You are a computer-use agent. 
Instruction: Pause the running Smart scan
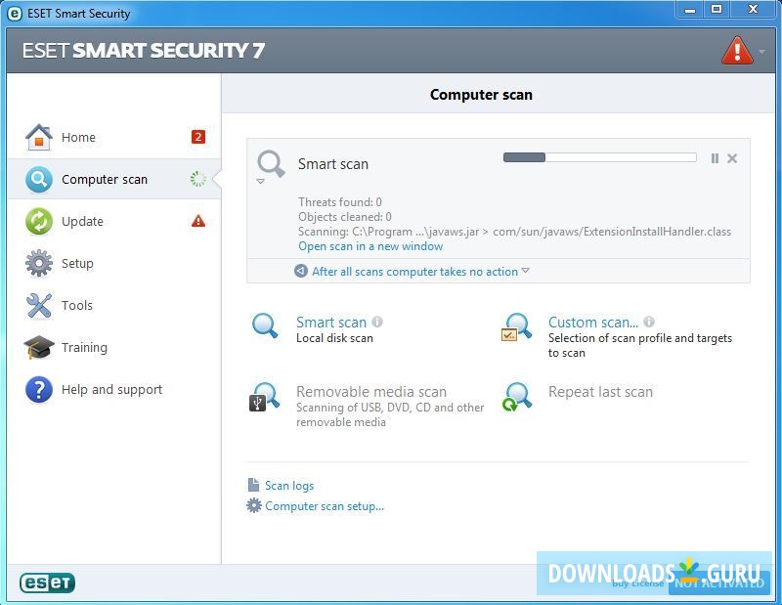pos(715,158)
